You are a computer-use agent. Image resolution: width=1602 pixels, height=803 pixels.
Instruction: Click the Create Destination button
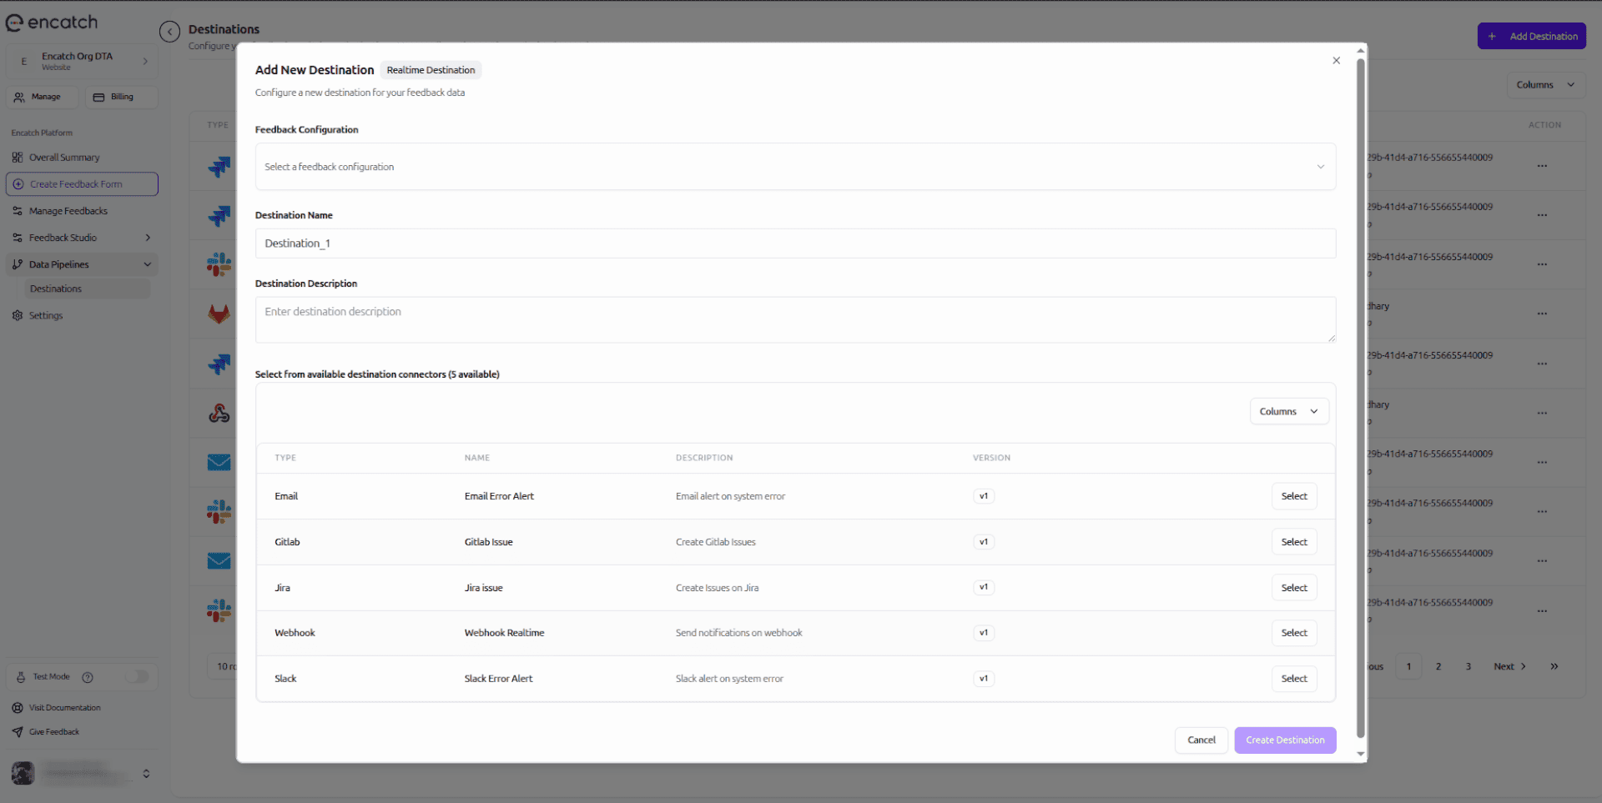click(1284, 740)
